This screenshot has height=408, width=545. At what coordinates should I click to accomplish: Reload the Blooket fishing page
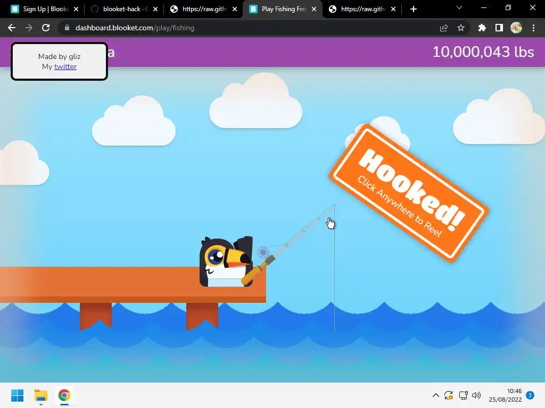[46, 28]
